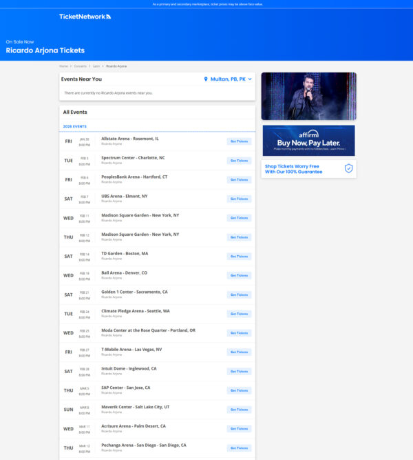Click the TUE FEB 3 date cell
The image size is (413, 460).
[x=78, y=161]
